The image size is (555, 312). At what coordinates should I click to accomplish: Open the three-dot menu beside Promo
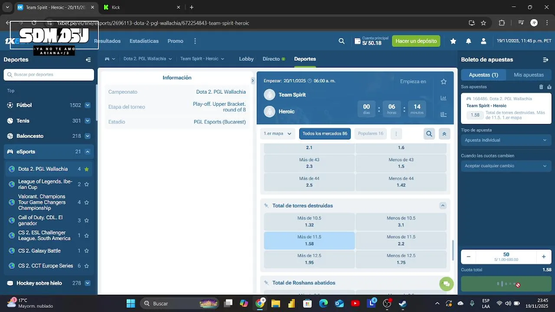pos(195,41)
